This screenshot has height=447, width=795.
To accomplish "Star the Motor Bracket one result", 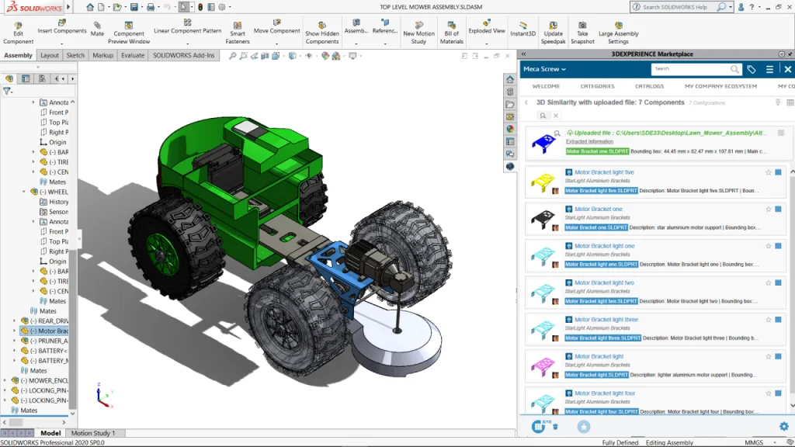I will (768, 210).
